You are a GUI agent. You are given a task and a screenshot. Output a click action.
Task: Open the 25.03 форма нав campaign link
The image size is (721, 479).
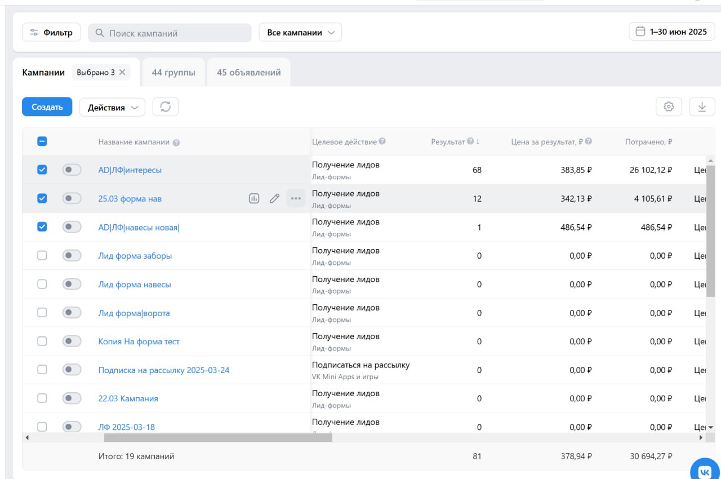coord(130,198)
